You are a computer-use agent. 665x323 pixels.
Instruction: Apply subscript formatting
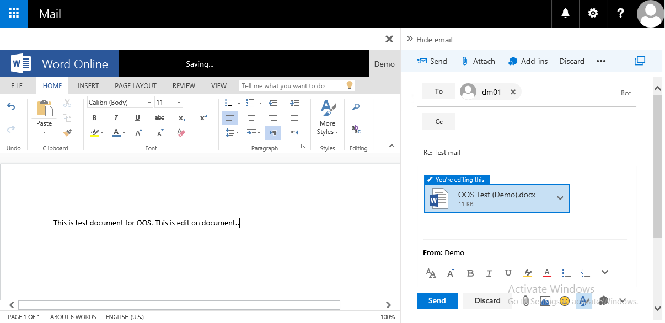tap(181, 118)
